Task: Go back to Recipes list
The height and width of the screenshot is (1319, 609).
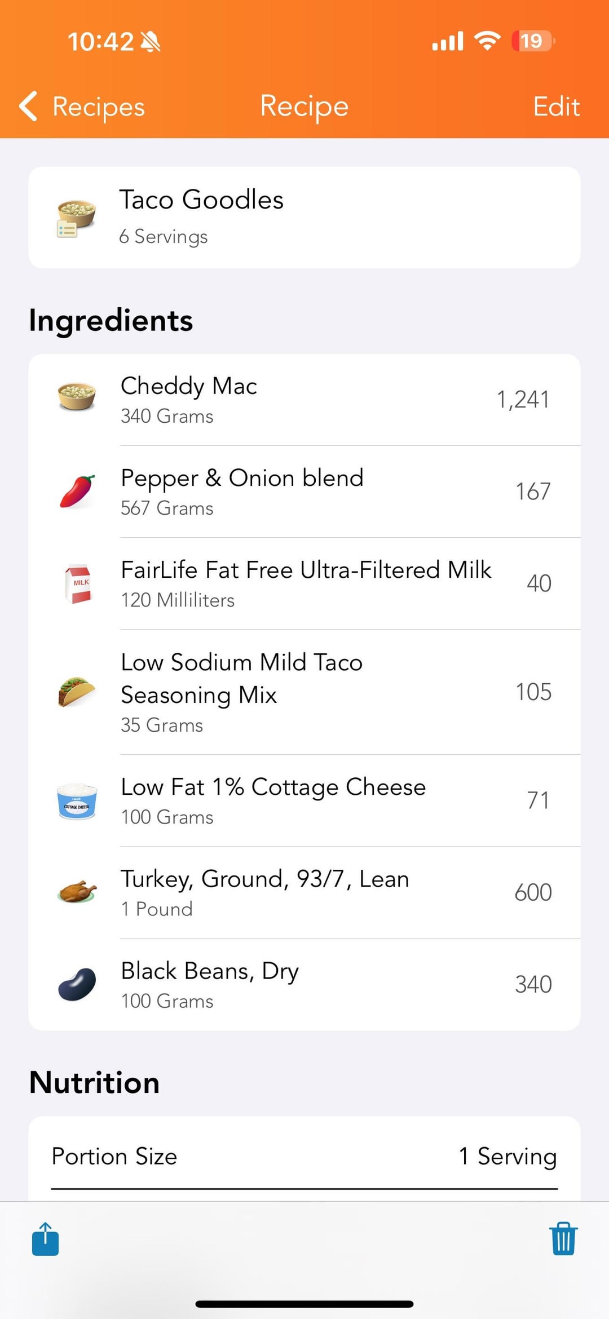Action: [x=98, y=107]
